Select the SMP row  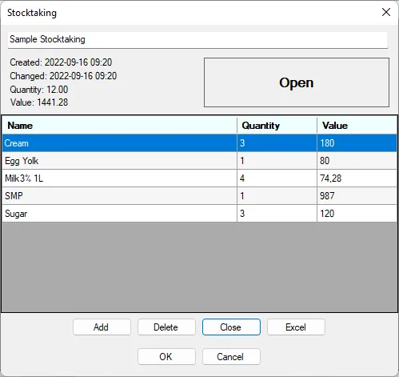[x=199, y=196]
